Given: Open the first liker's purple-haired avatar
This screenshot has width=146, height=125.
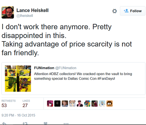Looking at the screenshot, I should pos(50,104).
